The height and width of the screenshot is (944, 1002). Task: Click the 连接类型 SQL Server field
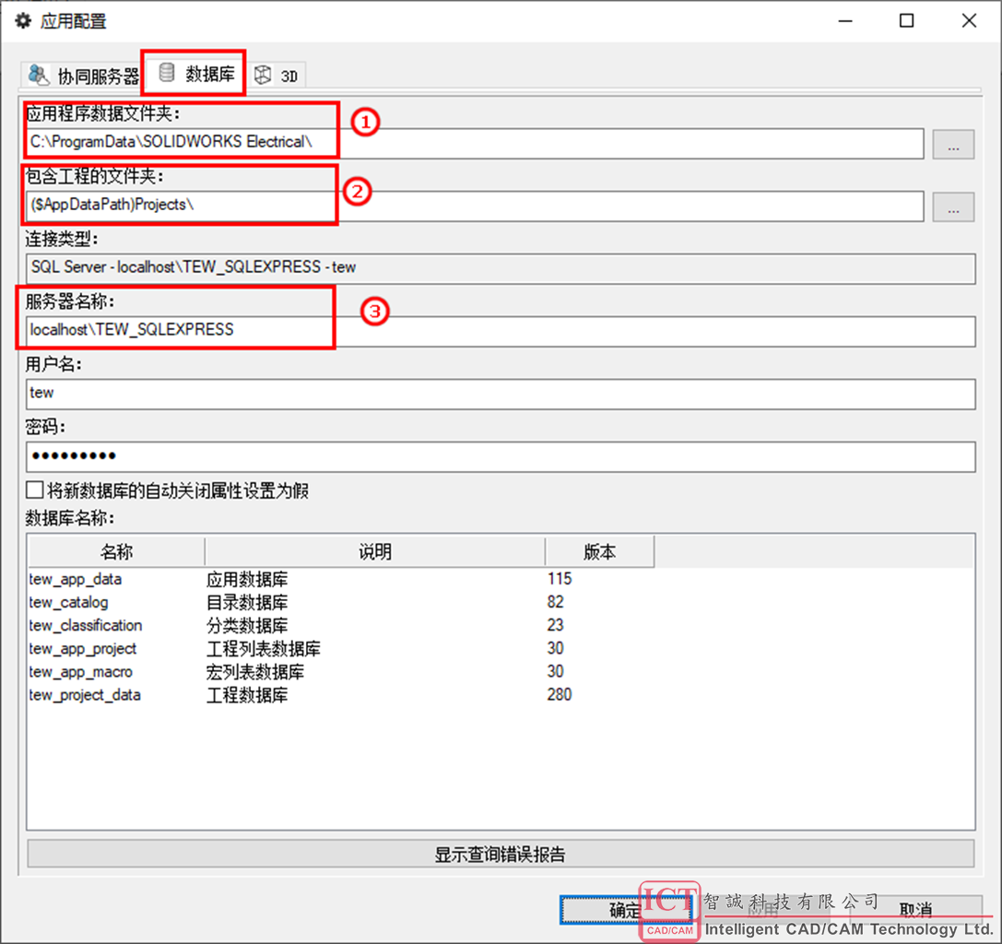[501, 268]
